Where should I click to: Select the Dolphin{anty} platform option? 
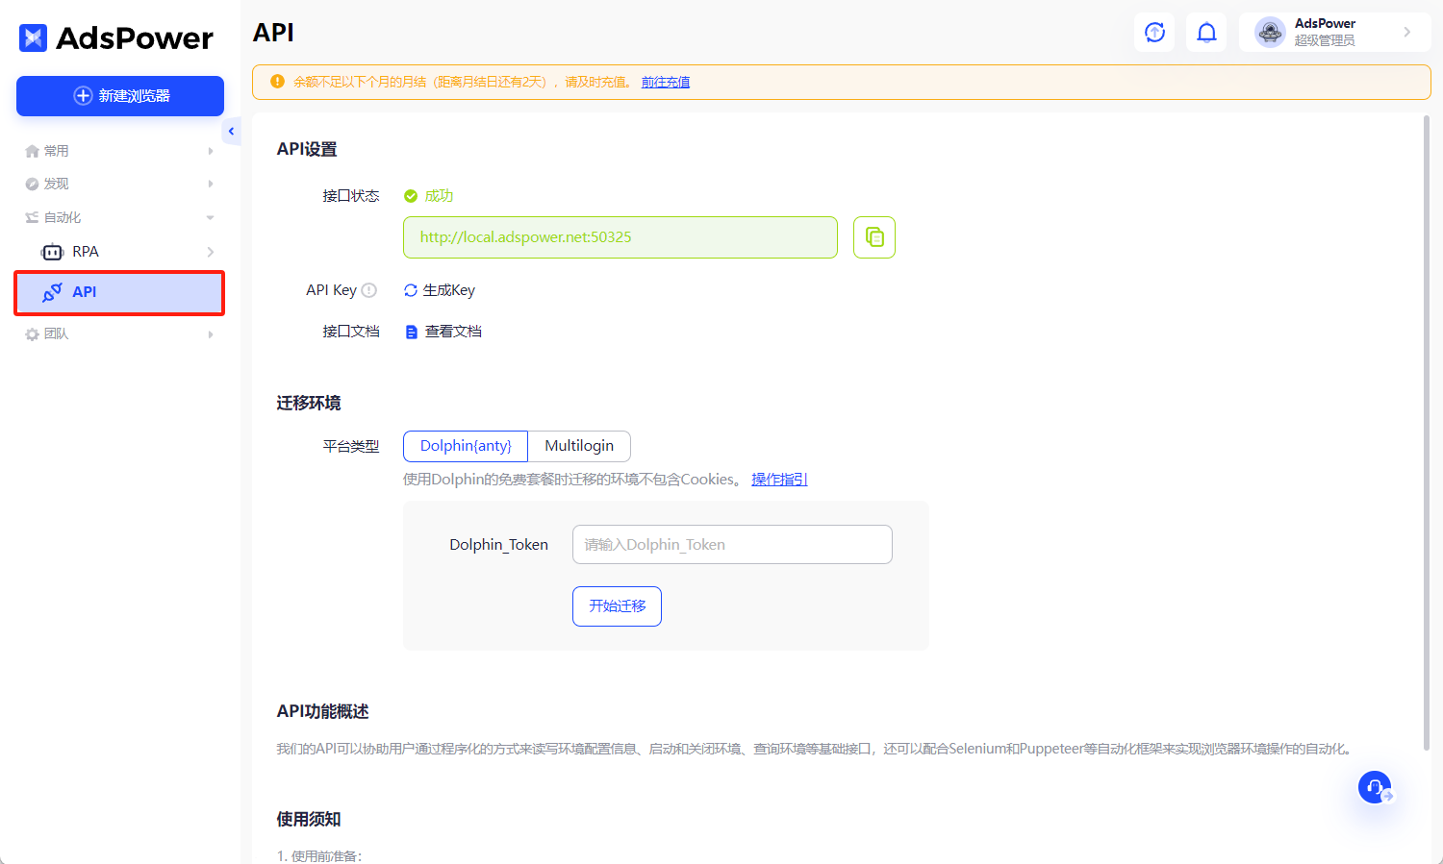pyautogui.click(x=465, y=446)
